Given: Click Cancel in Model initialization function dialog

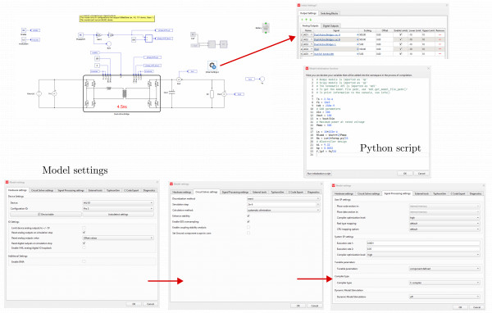Looking at the screenshot, I should click(x=421, y=174).
